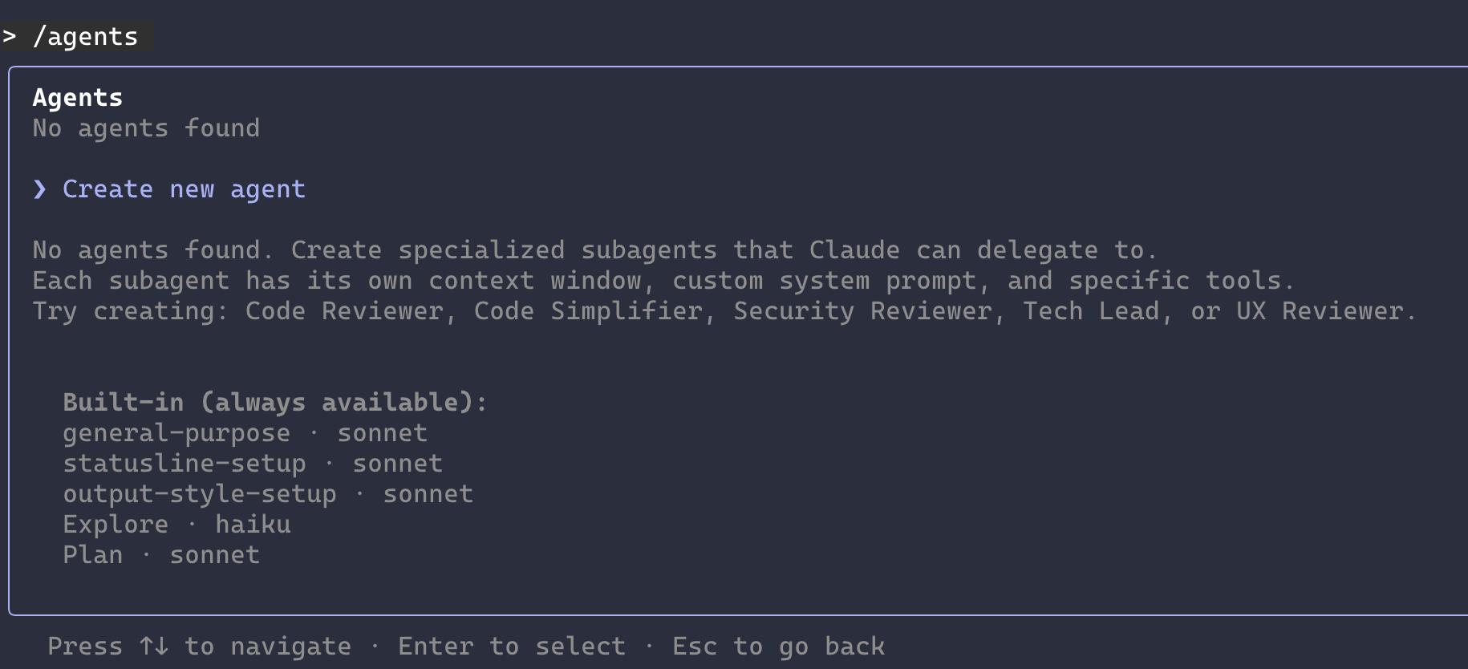The width and height of the screenshot is (1468, 669).
Task: Click the chevron beside Create new agent
Action: click(x=40, y=189)
